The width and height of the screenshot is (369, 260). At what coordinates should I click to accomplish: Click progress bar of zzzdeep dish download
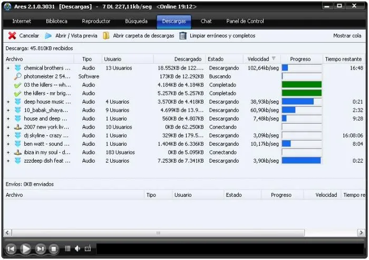click(302, 161)
